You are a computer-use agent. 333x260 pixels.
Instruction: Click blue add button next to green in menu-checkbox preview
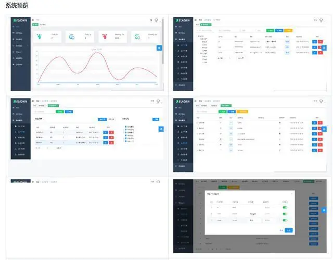(69, 112)
